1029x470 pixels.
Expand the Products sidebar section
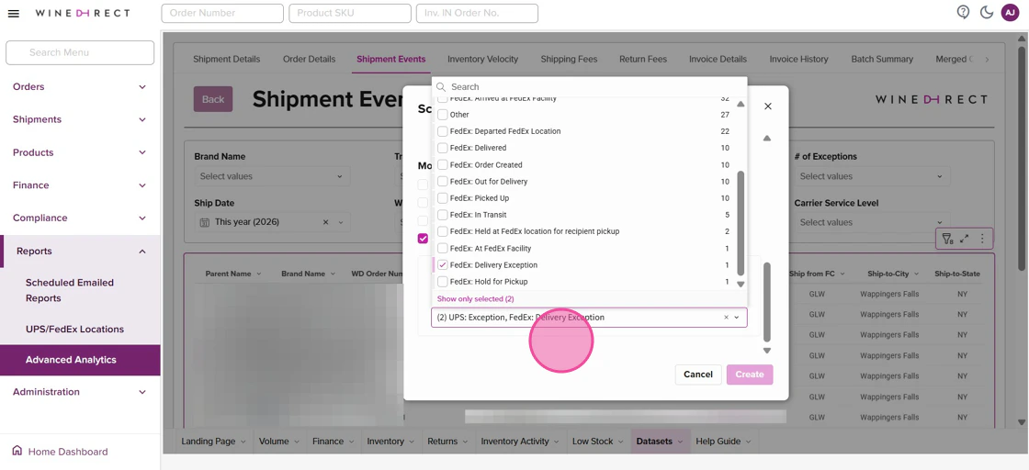pyautogui.click(x=80, y=152)
